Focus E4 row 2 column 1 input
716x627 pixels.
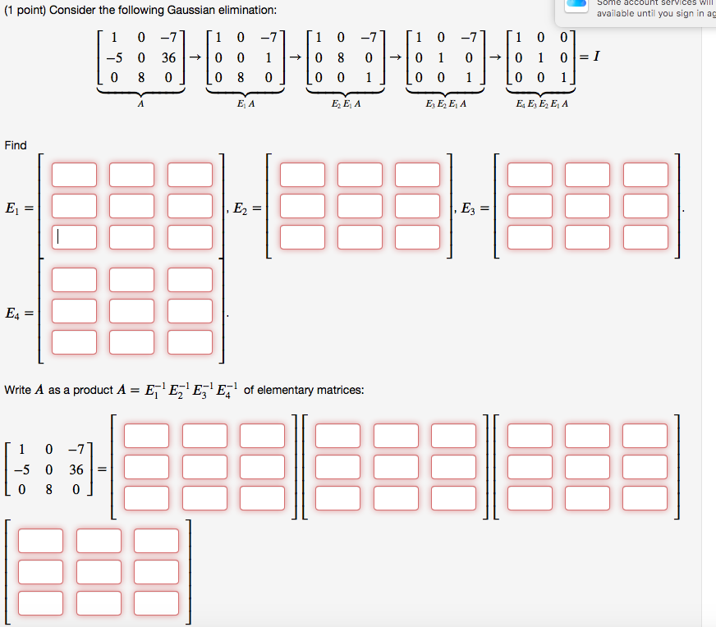click(x=75, y=311)
